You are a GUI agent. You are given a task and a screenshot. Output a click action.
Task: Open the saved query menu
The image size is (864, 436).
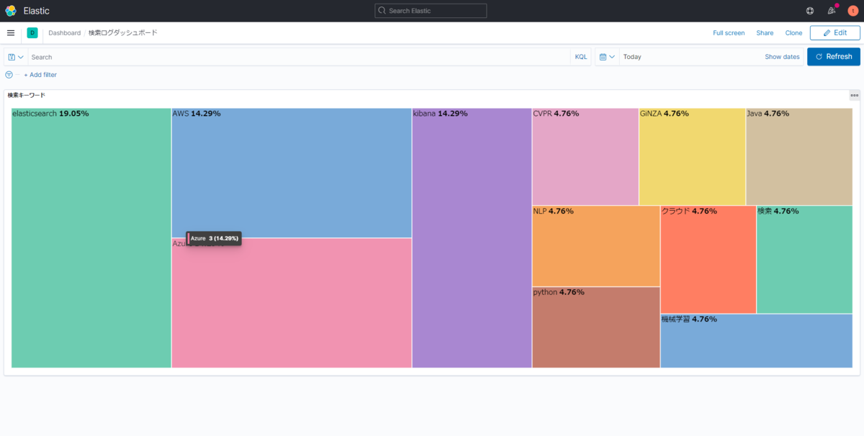[16, 57]
